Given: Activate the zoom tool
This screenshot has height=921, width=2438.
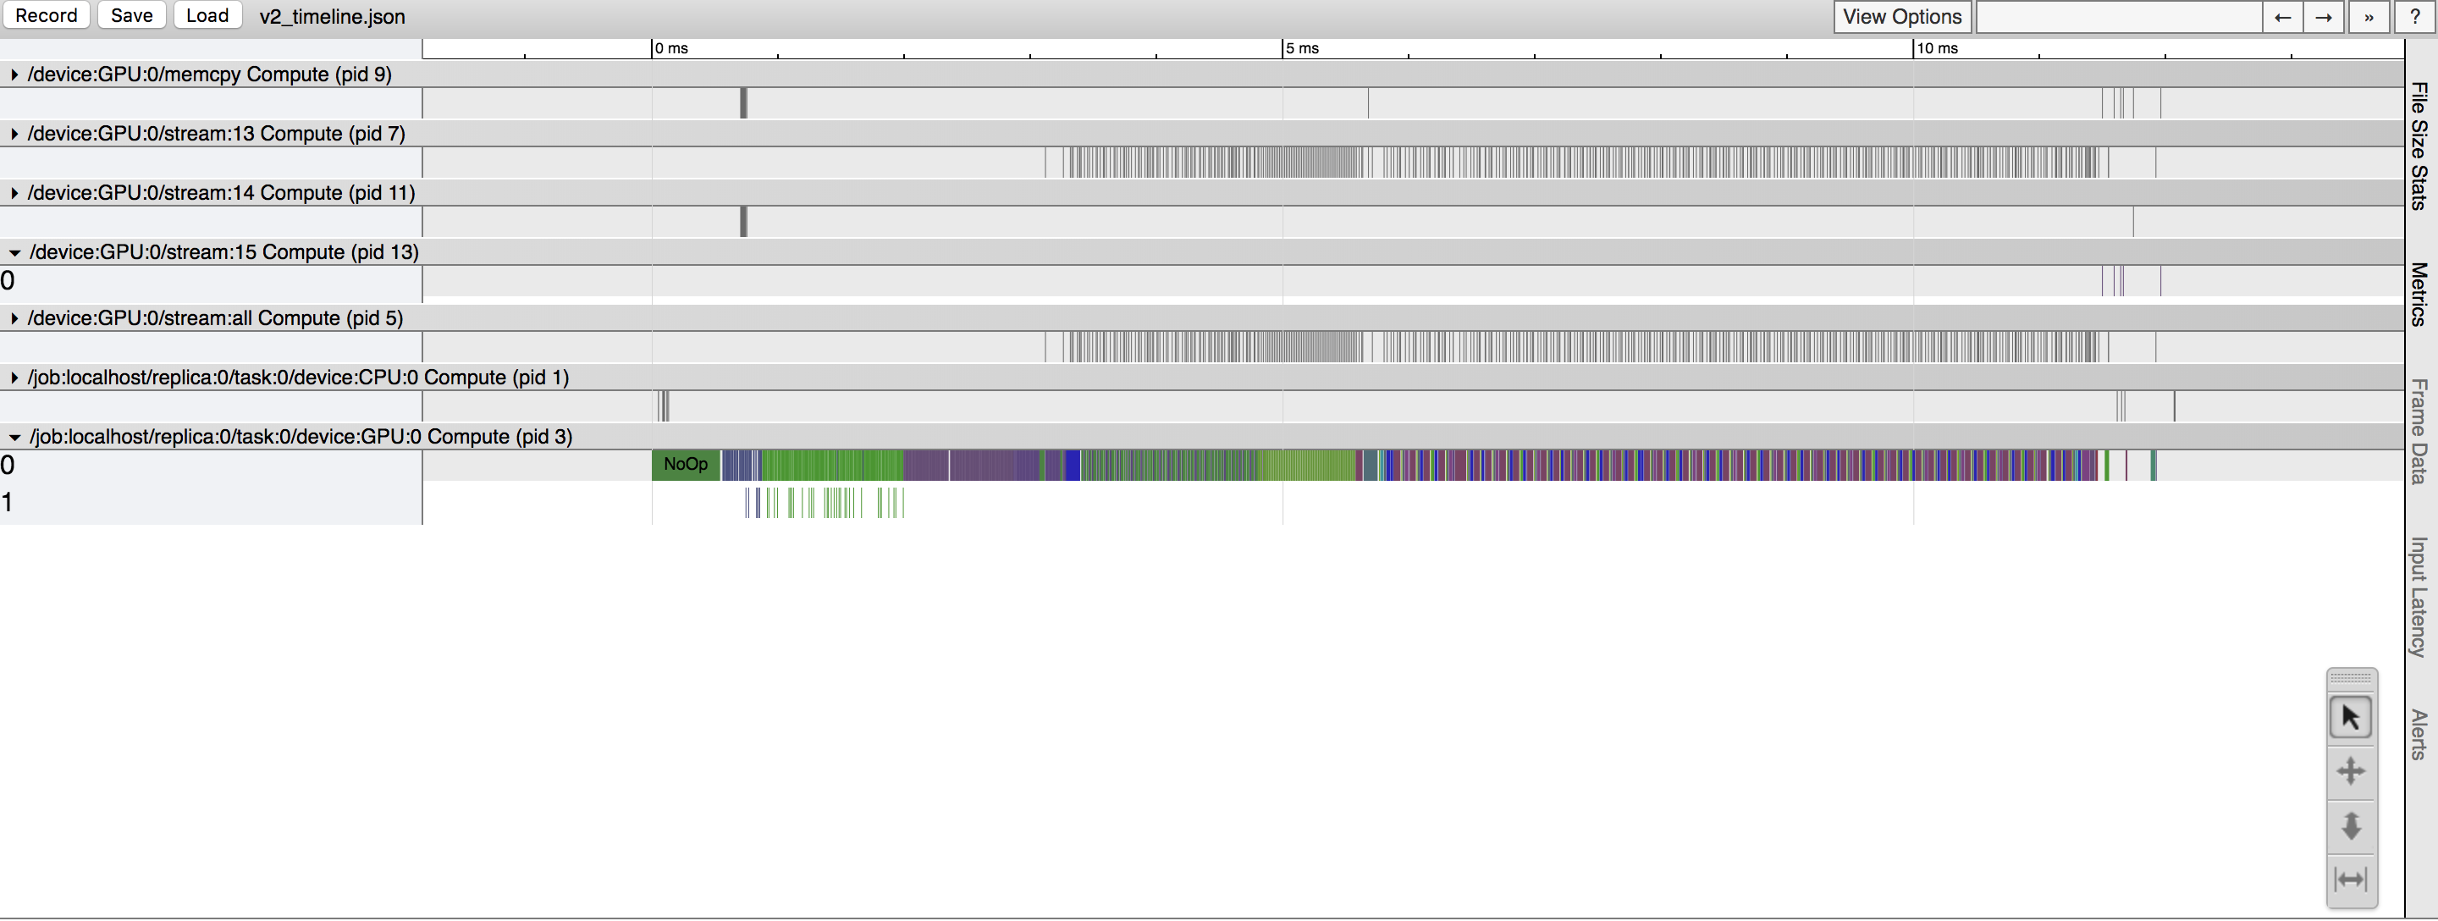Looking at the screenshot, I should coord(2350,825).
